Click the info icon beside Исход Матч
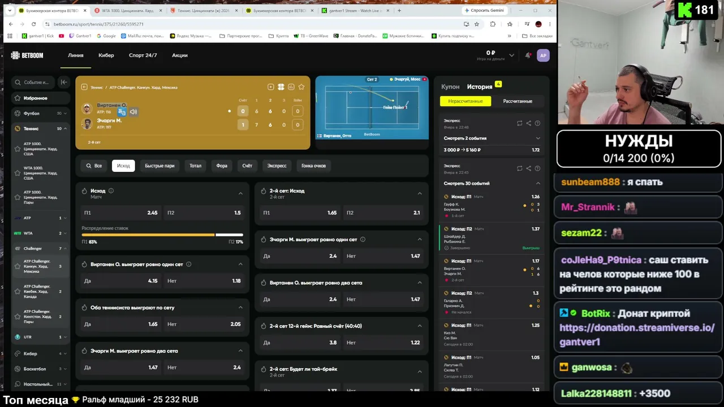 (x=111, y=191)
